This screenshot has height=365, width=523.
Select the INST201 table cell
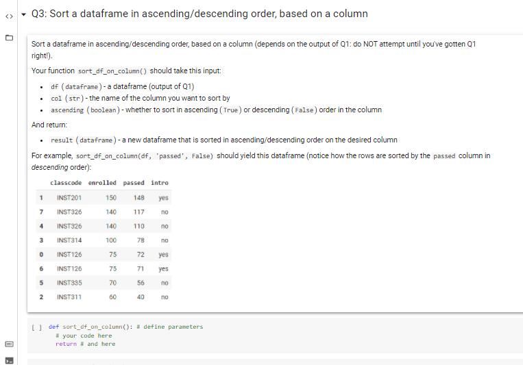pos(69,198)
